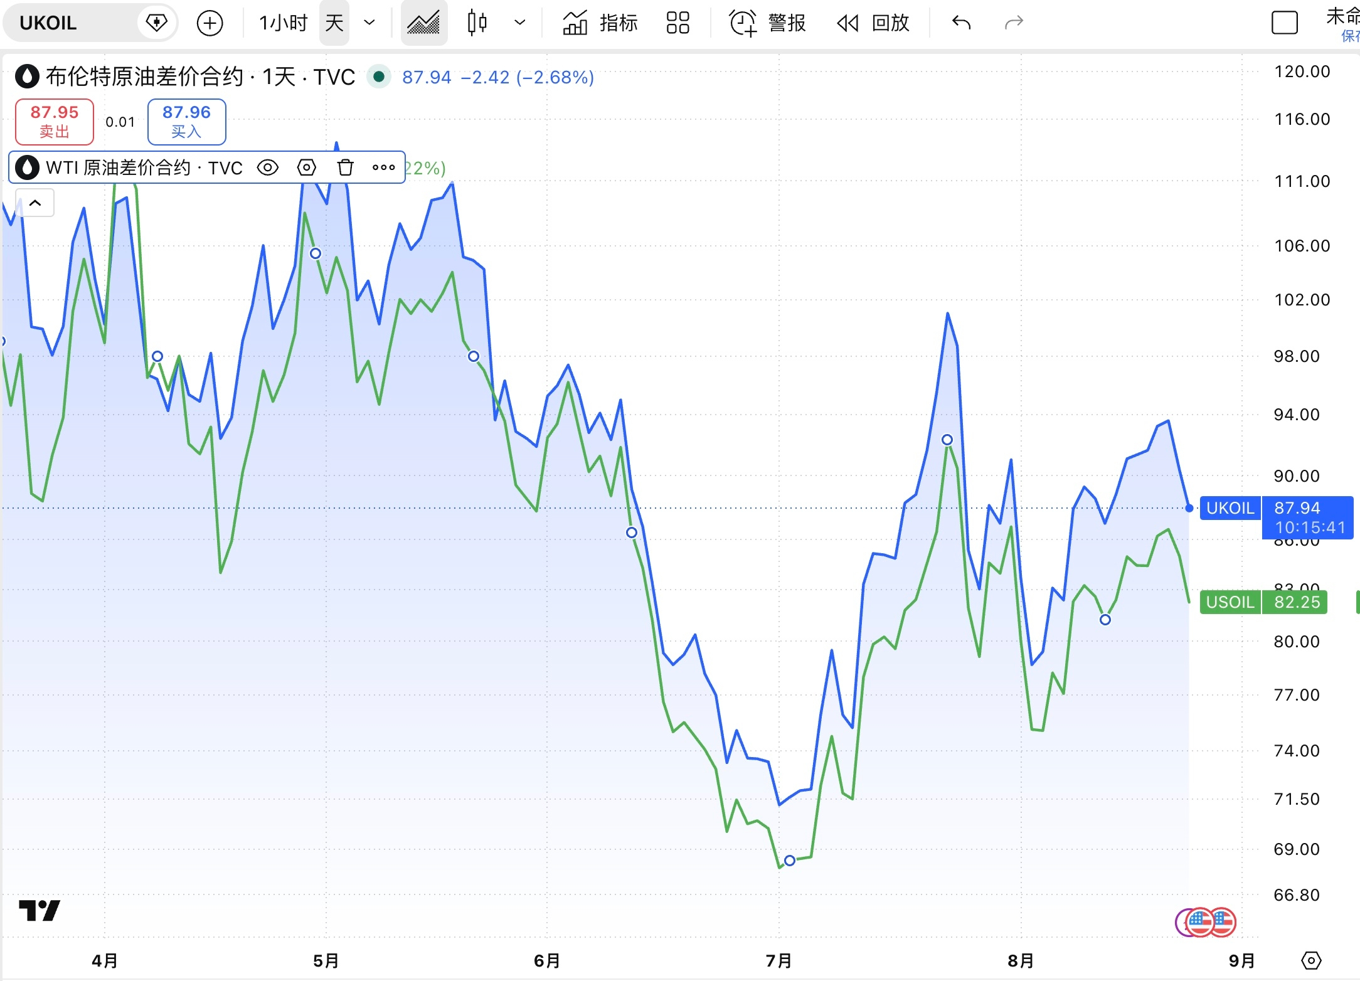The image size is (1360, 981).
Task: Click the 6月 label on time axis
Action: (x=547, y=960)
